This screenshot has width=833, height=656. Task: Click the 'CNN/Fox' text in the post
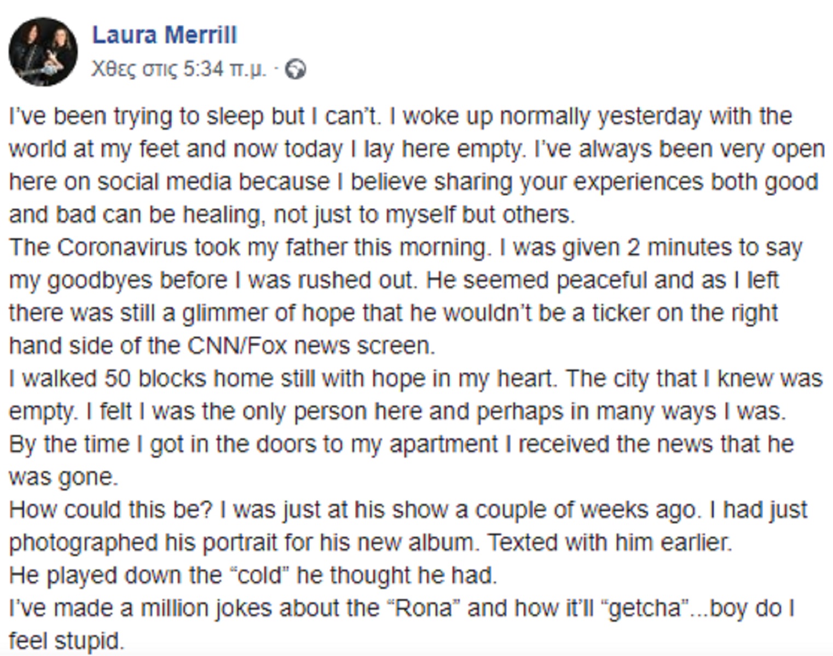pos(237,345)
